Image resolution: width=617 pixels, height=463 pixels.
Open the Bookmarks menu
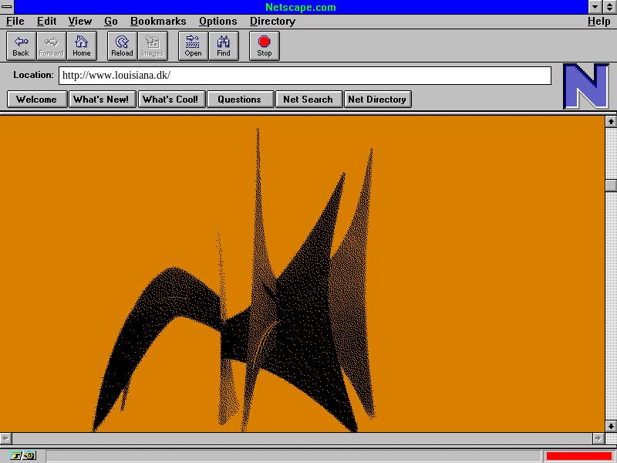click(158, 22)
